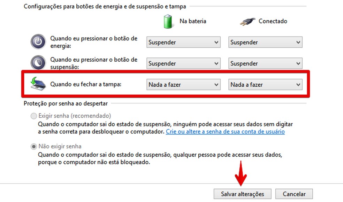This screenshot has width=343, height=202.
Task: Click the Cancelar button
Action: click(294, 194)
